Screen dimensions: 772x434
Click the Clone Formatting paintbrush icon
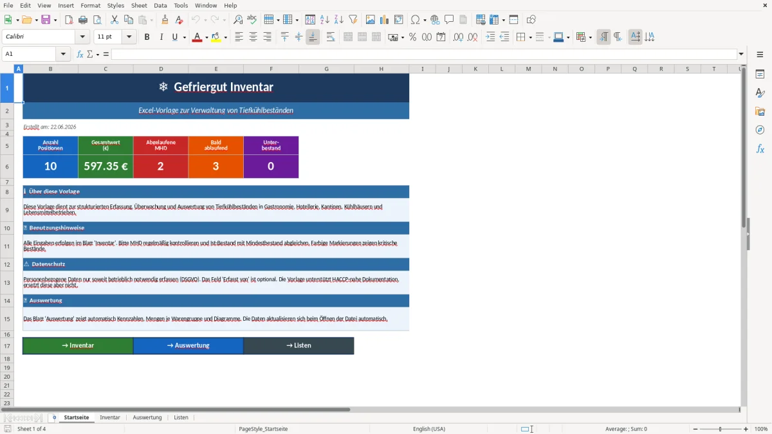pos(165,20)
